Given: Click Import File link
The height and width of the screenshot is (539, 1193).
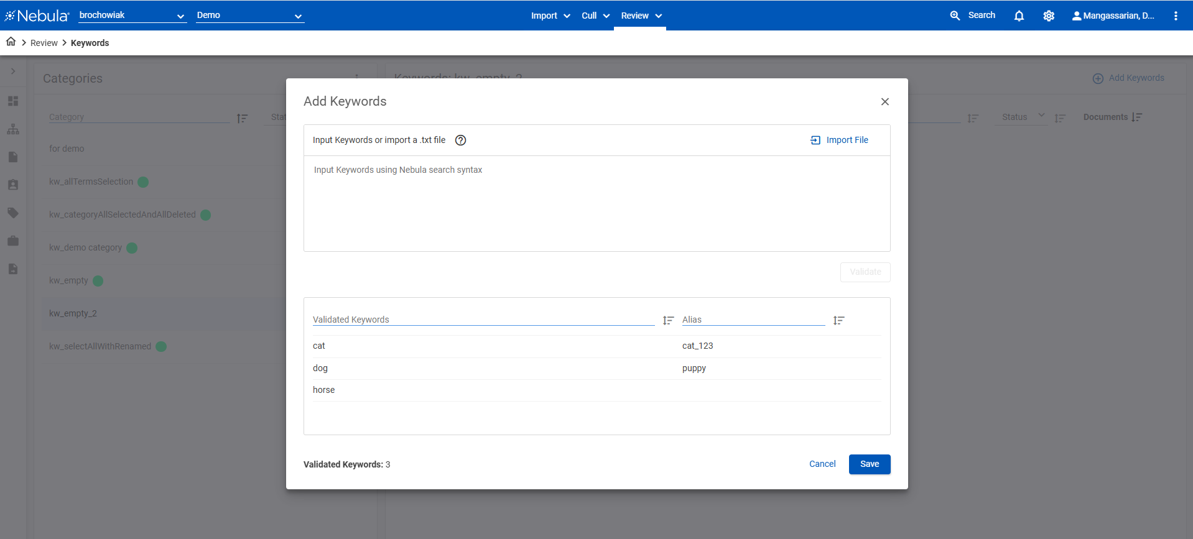Looking at the screenshot, I should tap(839, 140).
